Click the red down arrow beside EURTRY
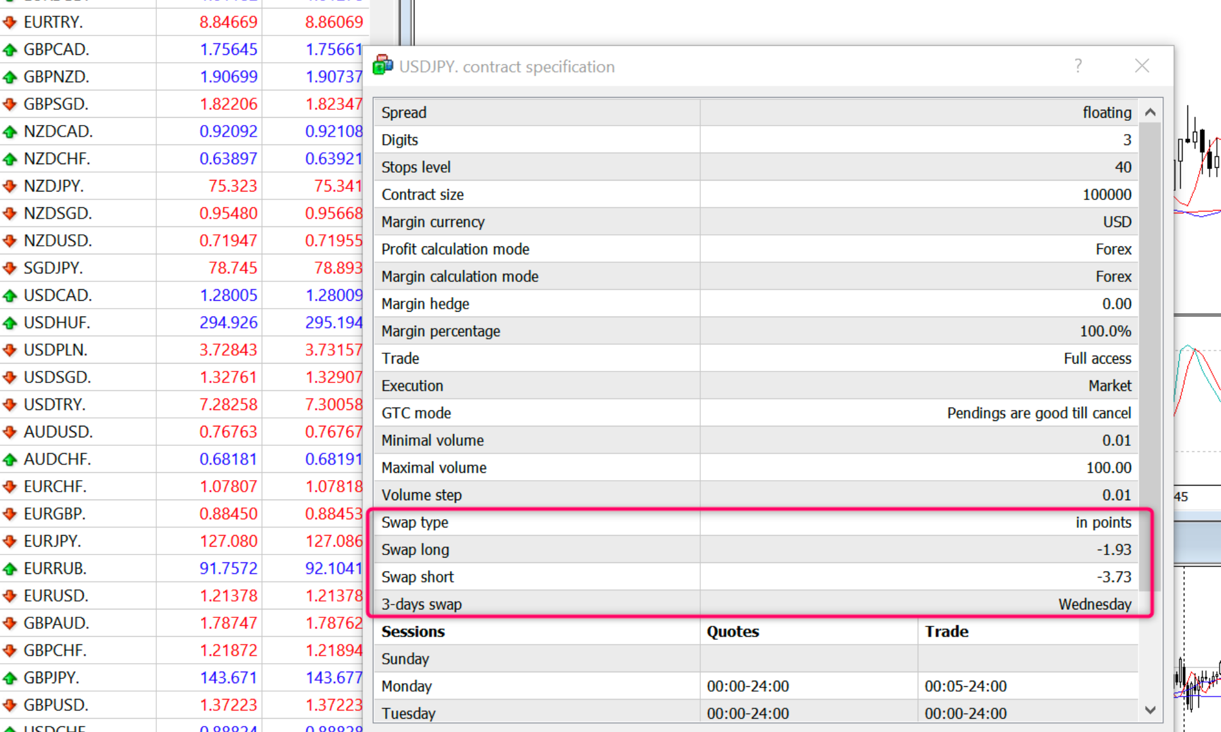1221x732 pixels. tap(10, 22)
